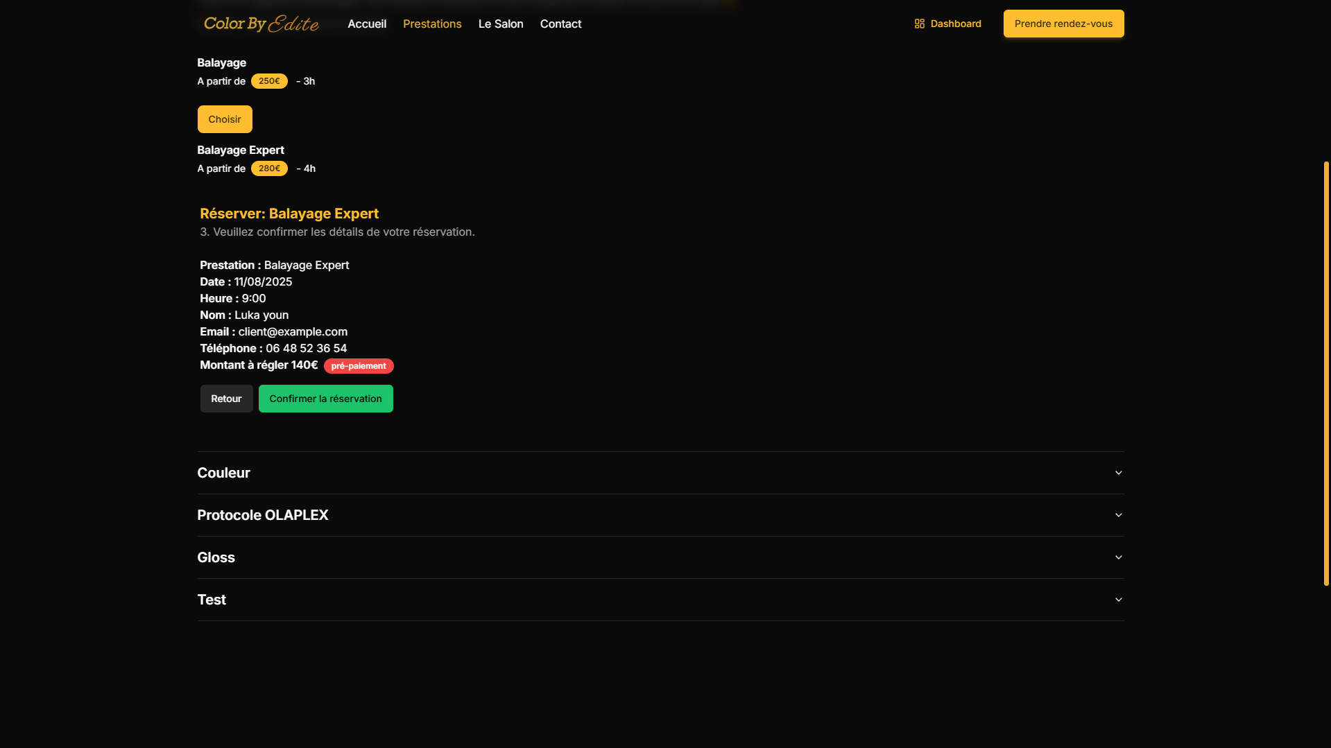
Task: Click the Gloss chevron arrow
Action: (x=1118, y=557)
